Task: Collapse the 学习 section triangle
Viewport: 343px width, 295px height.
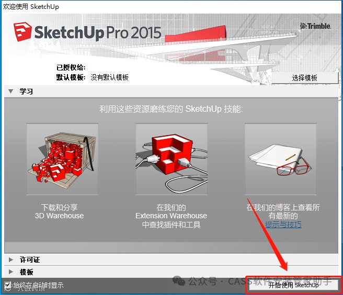Action: tap(10, 91)
